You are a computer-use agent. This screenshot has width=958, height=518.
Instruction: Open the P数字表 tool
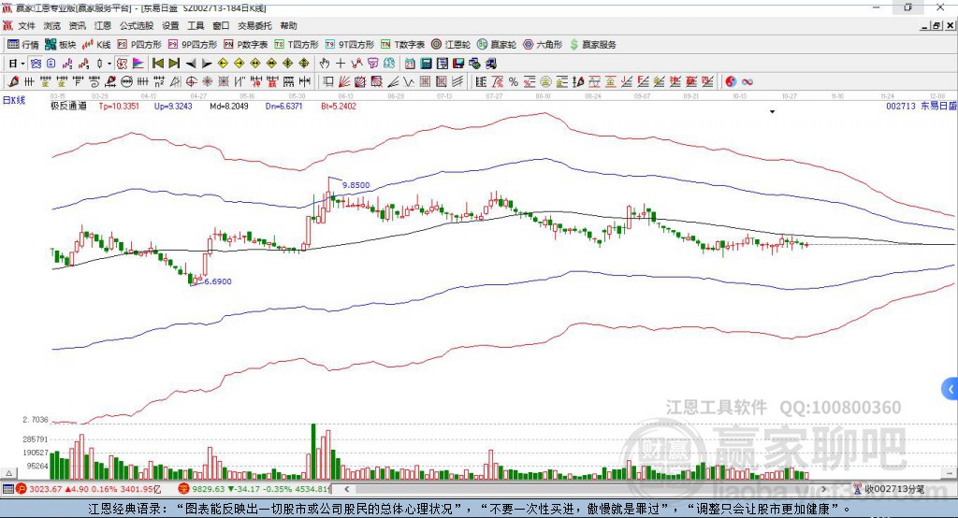(x=246, y=45)
